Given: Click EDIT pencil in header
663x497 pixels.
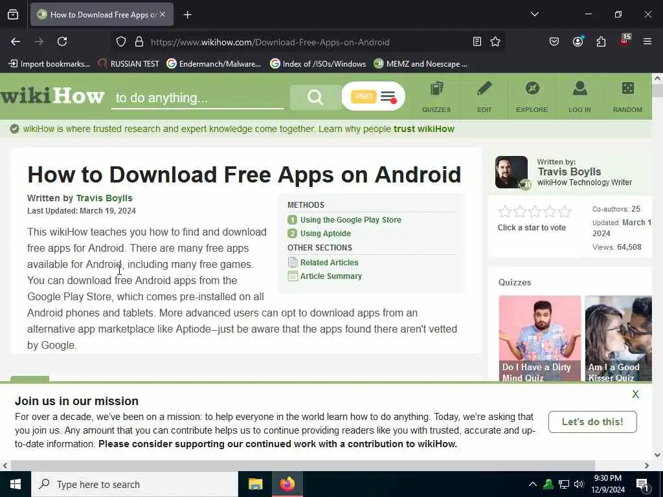Looking at the screenshot, I should 484,97.
